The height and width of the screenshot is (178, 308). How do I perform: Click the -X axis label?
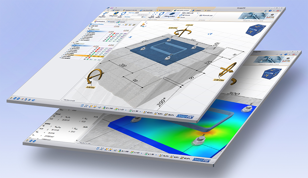[x=130, y=37]
